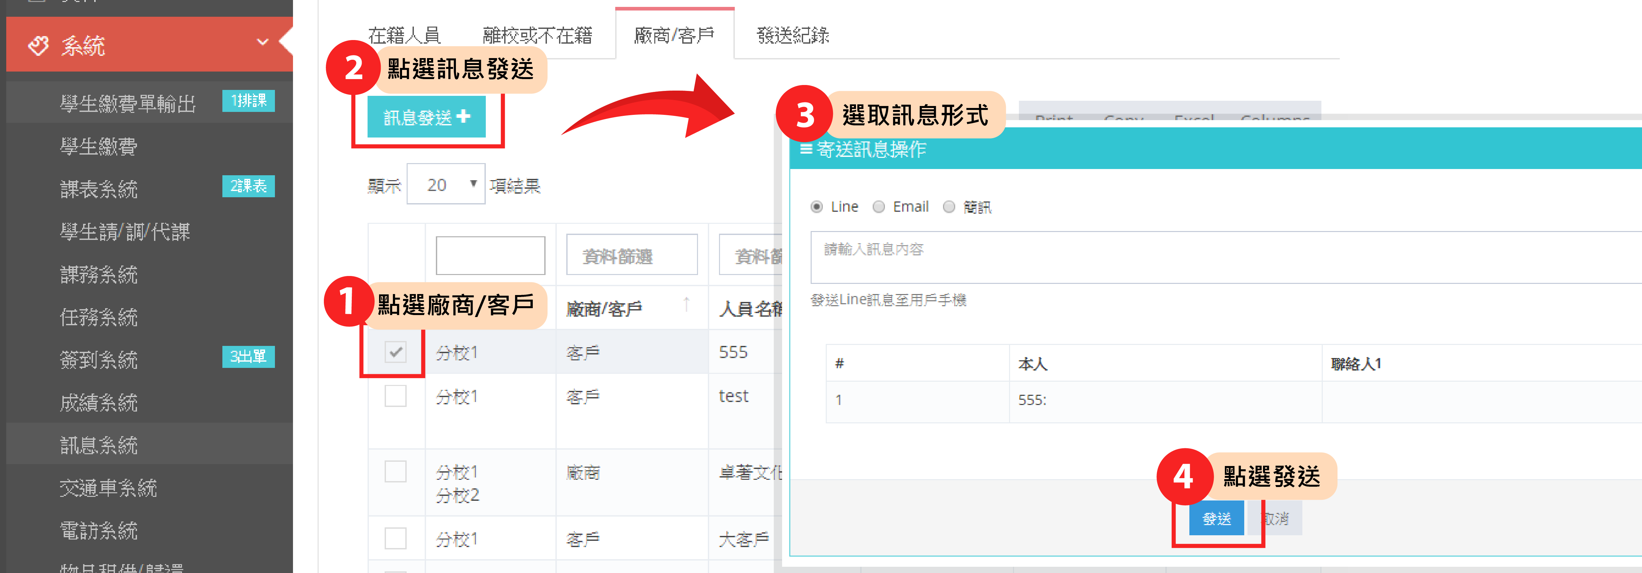Click the 1排課 badge

coord(248,101)
